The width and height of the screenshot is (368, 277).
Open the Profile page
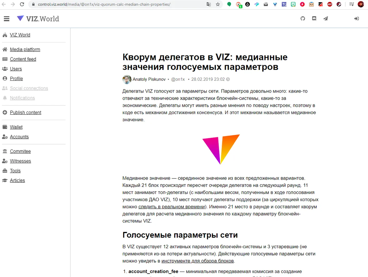coord(16,78)
